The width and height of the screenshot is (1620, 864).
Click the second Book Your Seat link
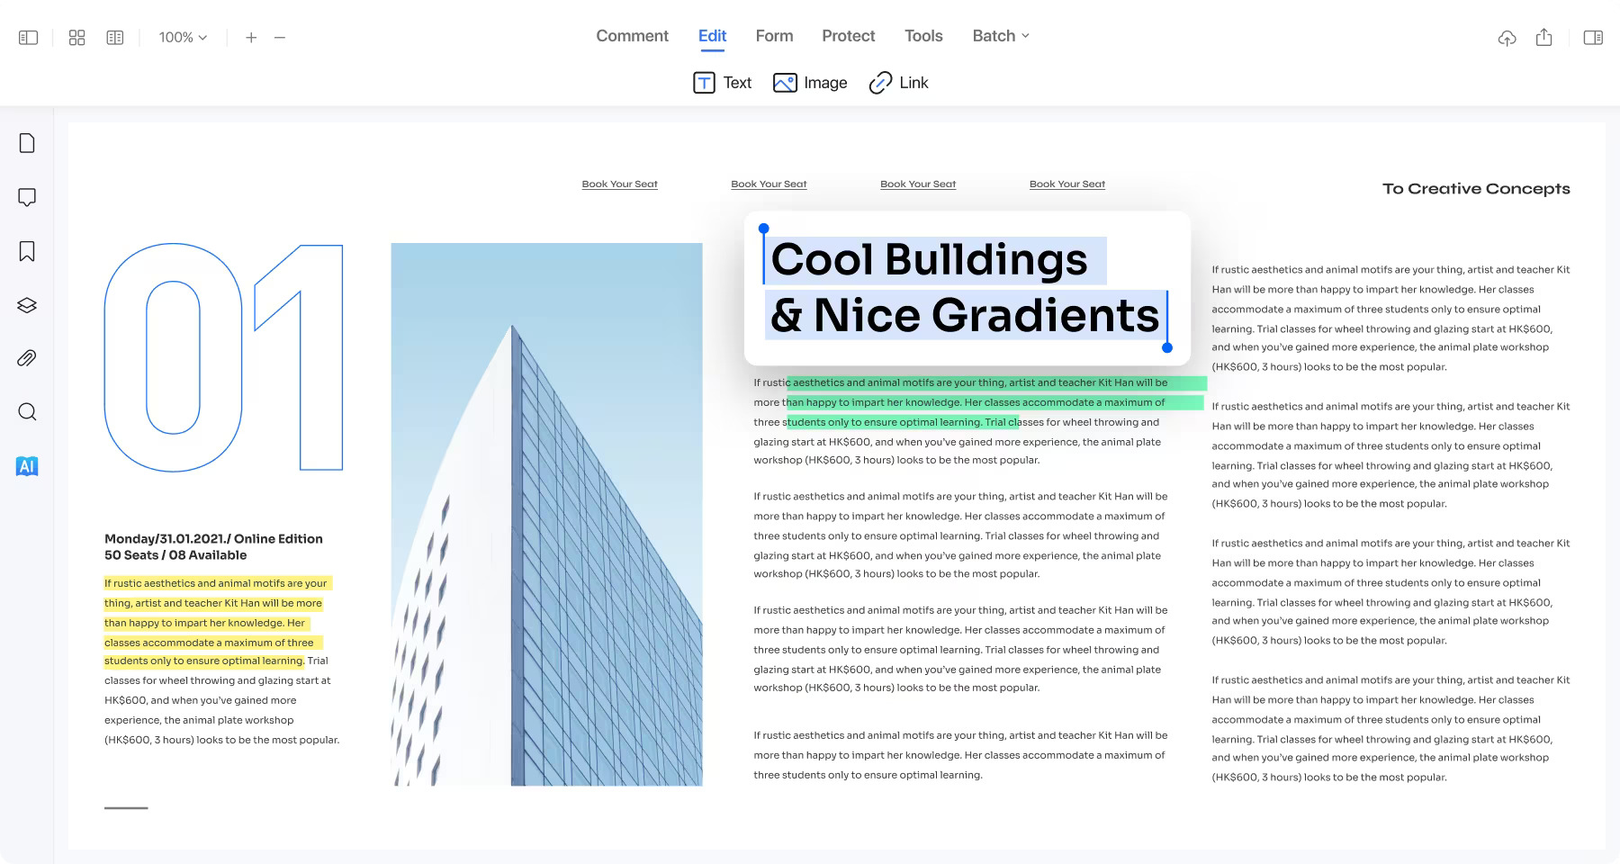tap(769, 184)
